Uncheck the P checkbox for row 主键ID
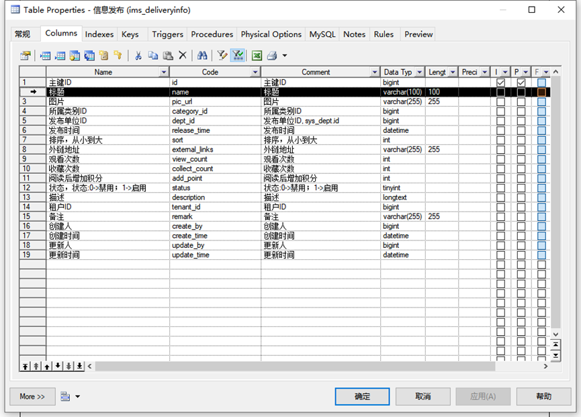 pyautogui.click(x=521, y=83)
